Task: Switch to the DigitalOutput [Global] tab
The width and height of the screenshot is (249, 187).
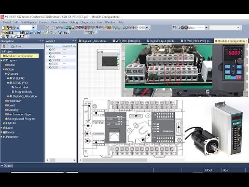Action: 161,41
